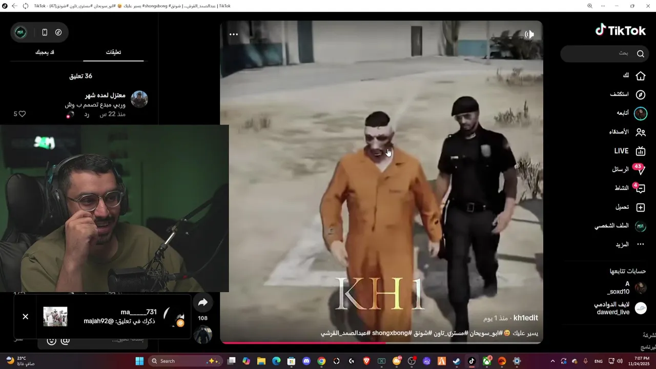Open the title bar three-dots menu
Screen dimensions: 656x369
(x=602, y=6)
